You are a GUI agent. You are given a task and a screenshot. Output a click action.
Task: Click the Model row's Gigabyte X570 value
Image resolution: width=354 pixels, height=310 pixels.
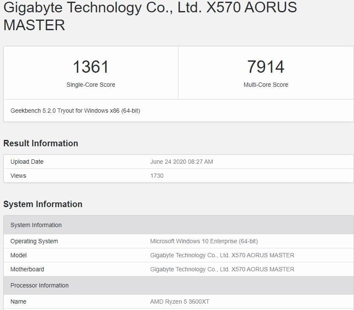pyautogui.click(x=222, y=255)
